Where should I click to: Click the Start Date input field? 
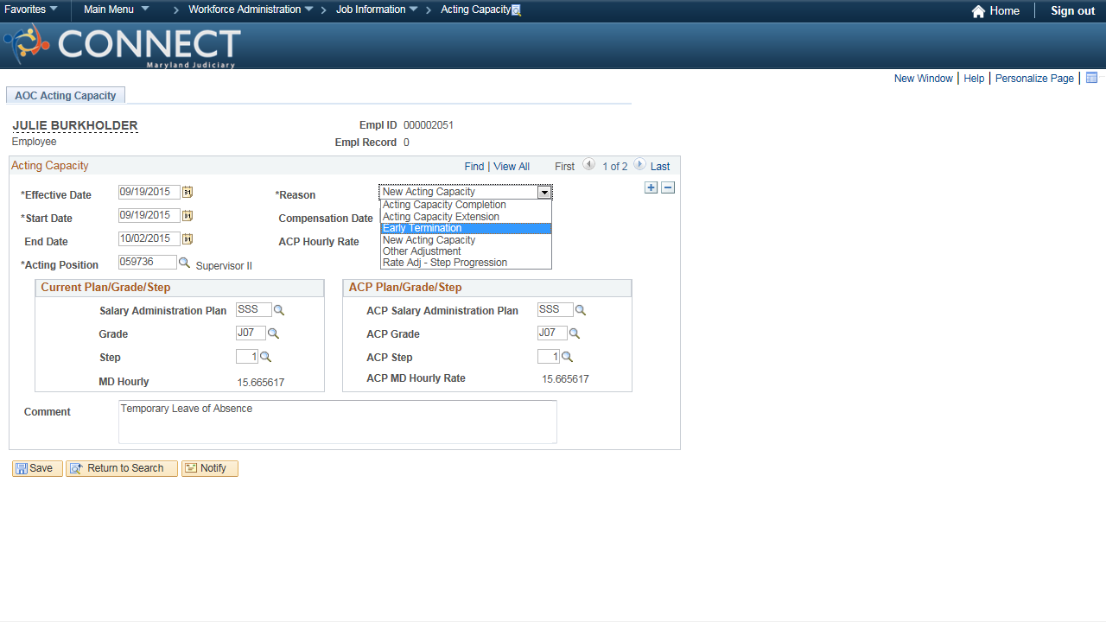coord(149,216)
